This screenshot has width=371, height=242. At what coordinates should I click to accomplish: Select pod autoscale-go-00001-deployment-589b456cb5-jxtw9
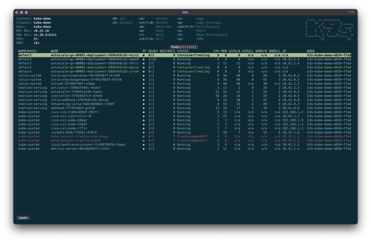pyautogui.click(x=185, y=71)
